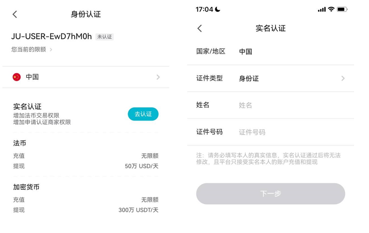The width and height of the screenshot is (369, 233).
Task: Click the 去认证 button
Action: click(x=143, y=114)
